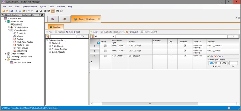Open the SPM project icon tab
Screen dimensions: 241x111
[x=53, y=19]
